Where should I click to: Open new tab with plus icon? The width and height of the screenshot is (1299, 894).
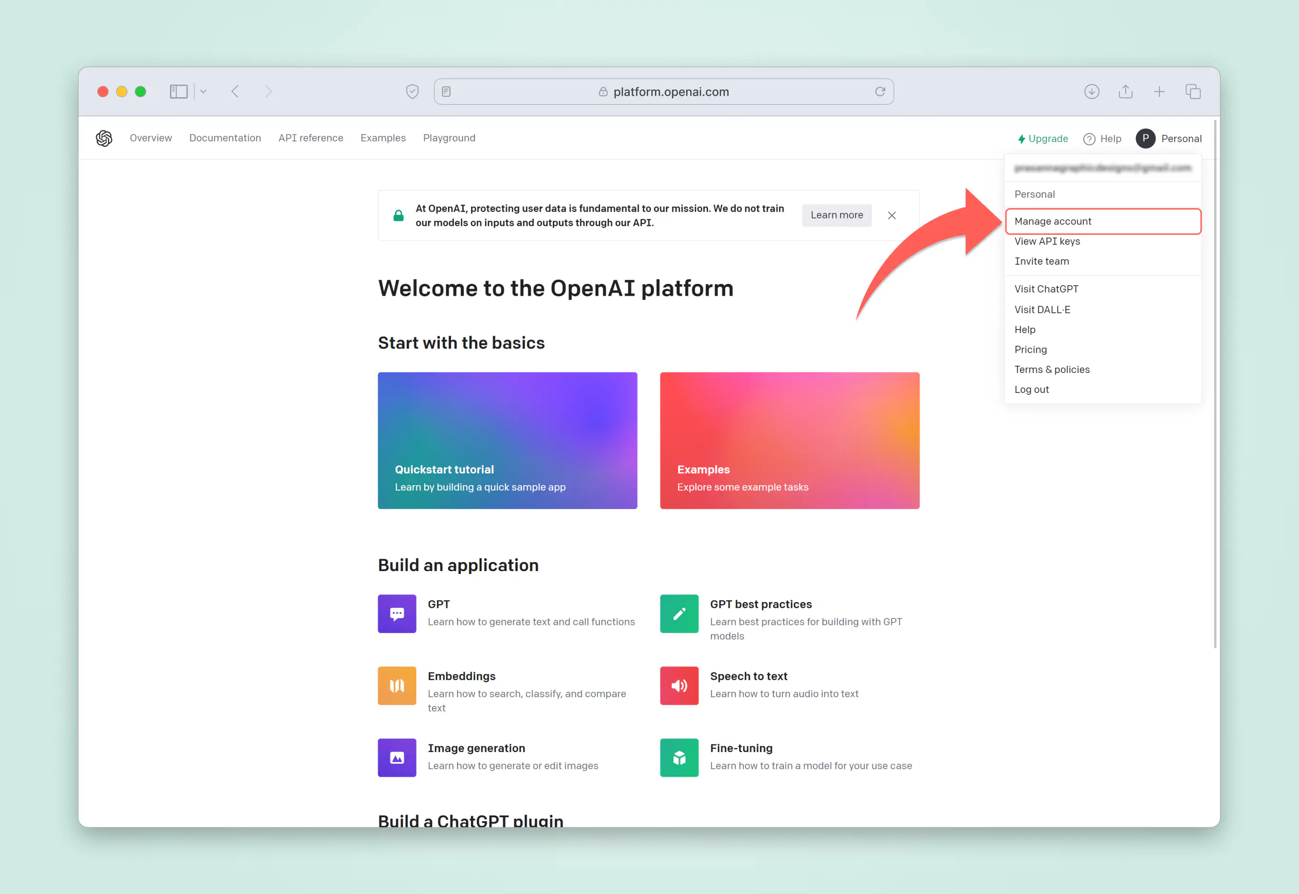click(1159, 91)
